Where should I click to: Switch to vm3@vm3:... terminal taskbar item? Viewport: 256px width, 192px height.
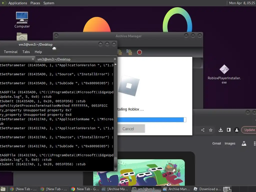coord(146,189)
